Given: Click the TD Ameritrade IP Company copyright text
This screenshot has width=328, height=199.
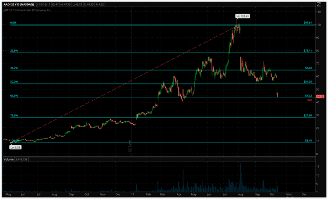Looking at the screenshot, I should click(27, 10).
